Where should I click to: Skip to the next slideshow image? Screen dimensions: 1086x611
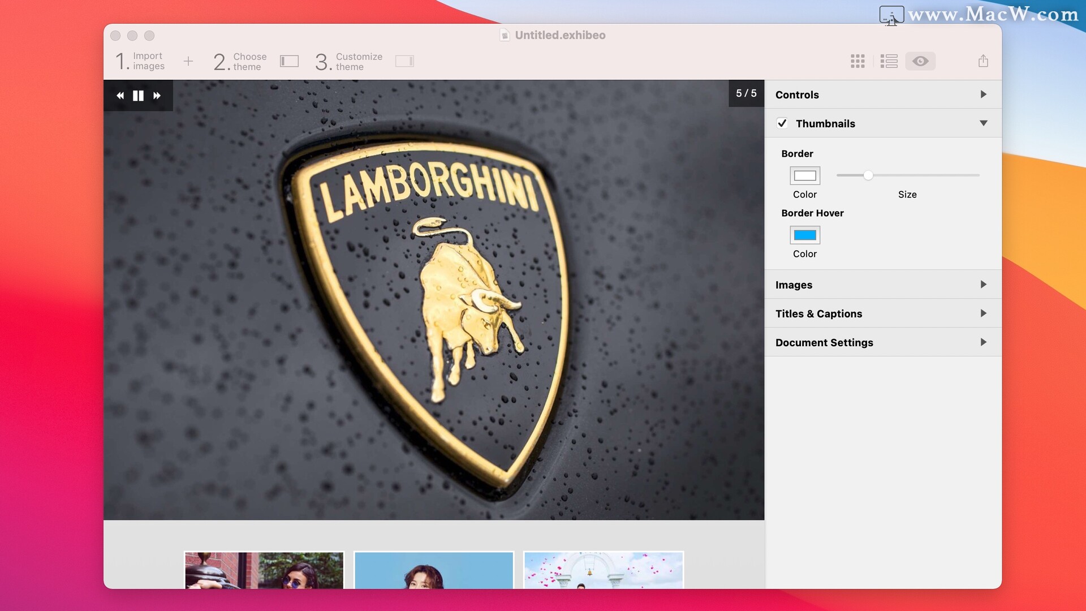(157, 96)
